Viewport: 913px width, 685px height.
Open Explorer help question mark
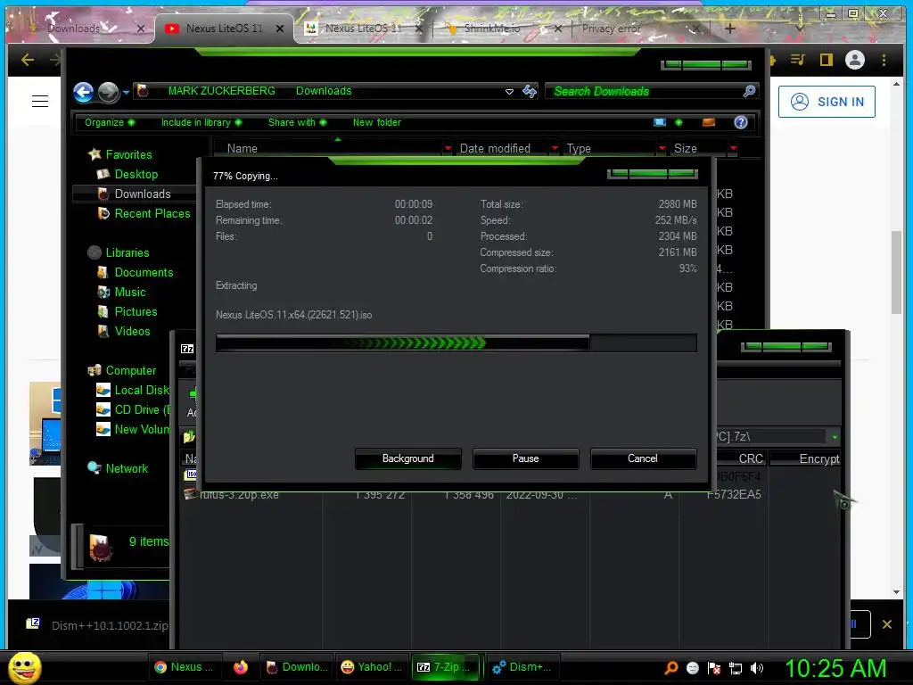click(741, 122)
